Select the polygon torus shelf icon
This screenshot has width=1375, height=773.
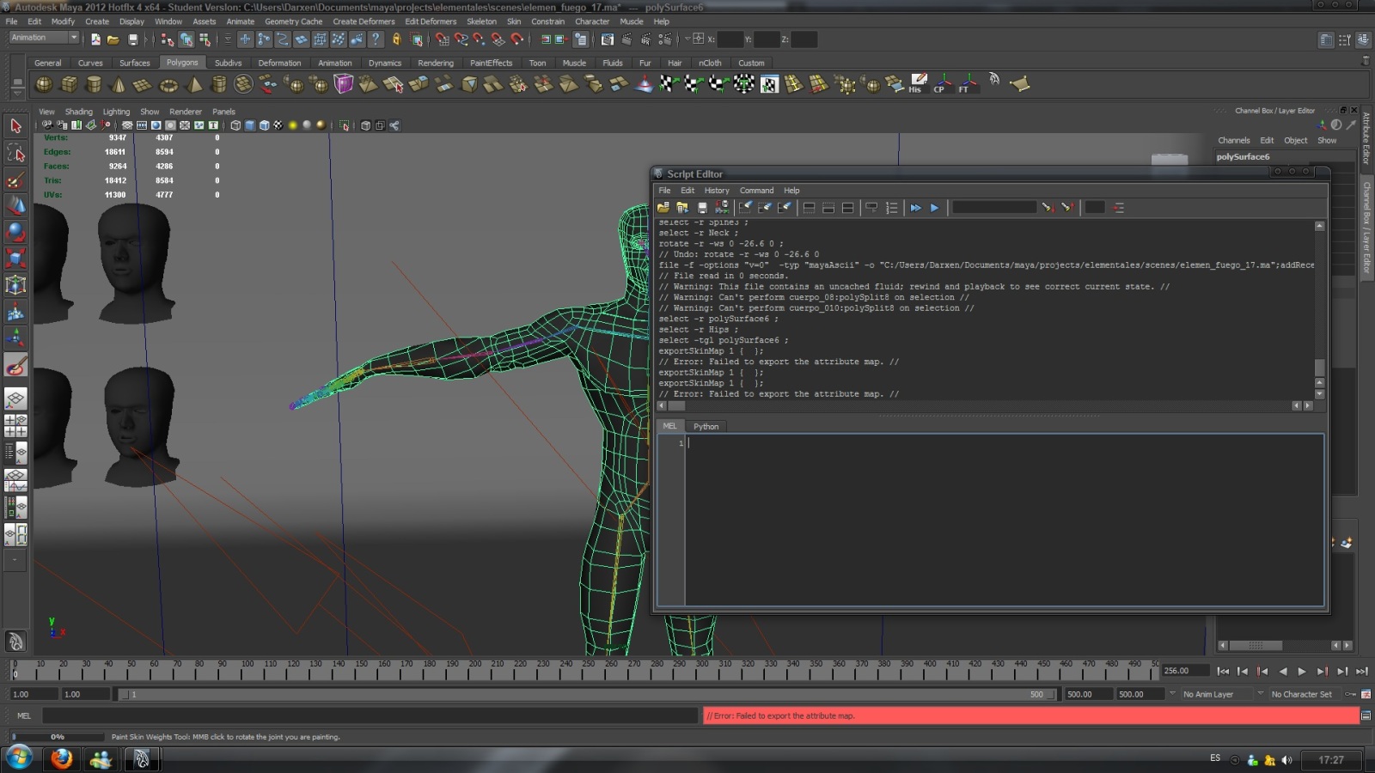pos(168,84)
